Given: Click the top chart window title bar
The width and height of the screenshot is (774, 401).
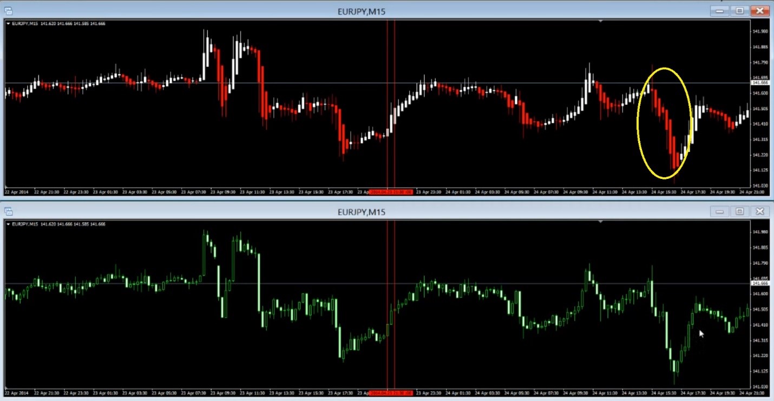Looking at the screenshot, I should coord(361,11).
